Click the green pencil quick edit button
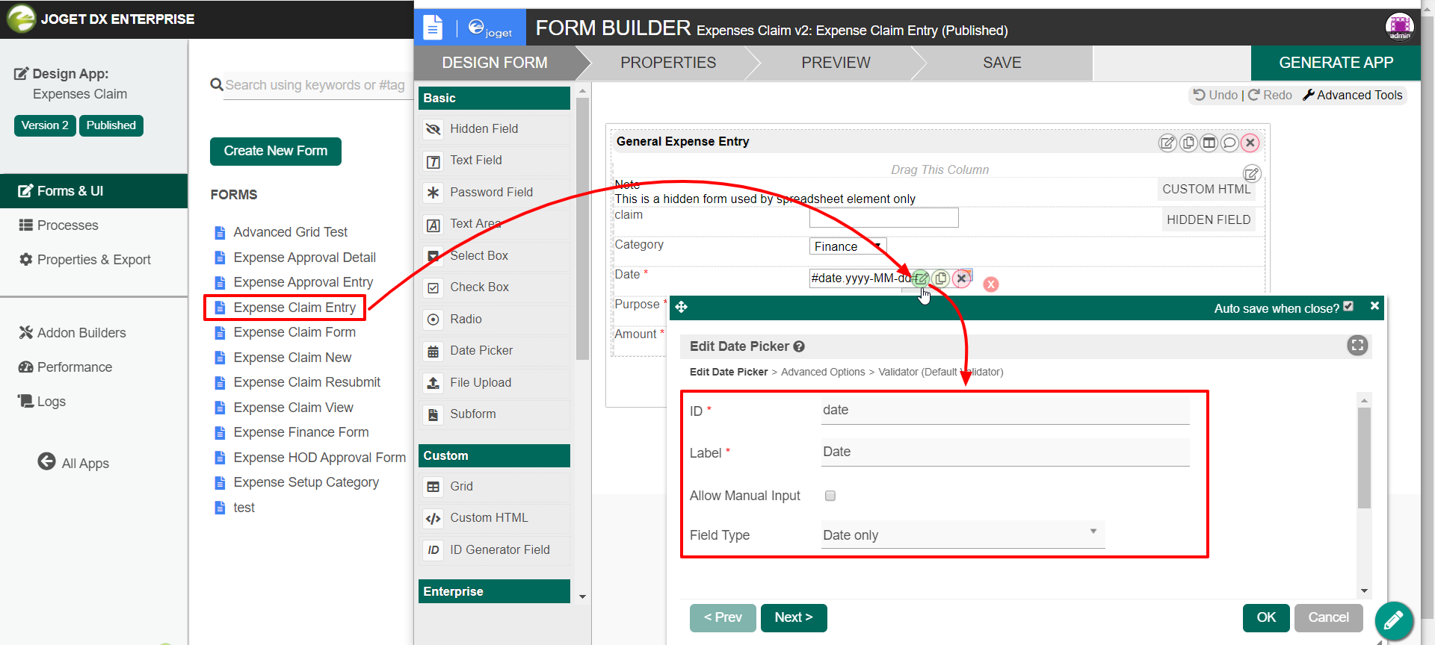This screenshot has height=645, width=1435. pos(1393,620)
